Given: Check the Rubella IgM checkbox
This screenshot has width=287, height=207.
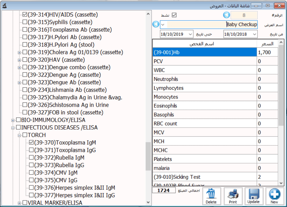Looking at the screenshot, I should pos(31,158).
